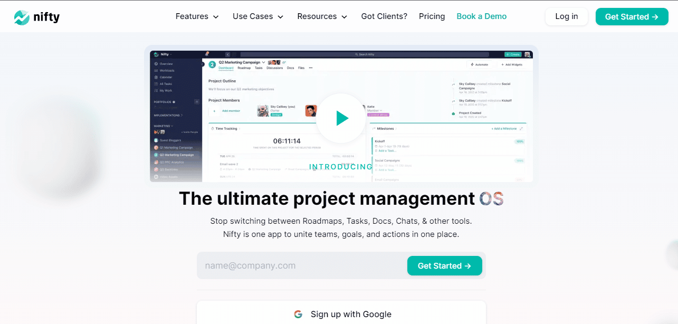678x324 pixels.
Task: Click the Log in button
Action: coord(567,16)
